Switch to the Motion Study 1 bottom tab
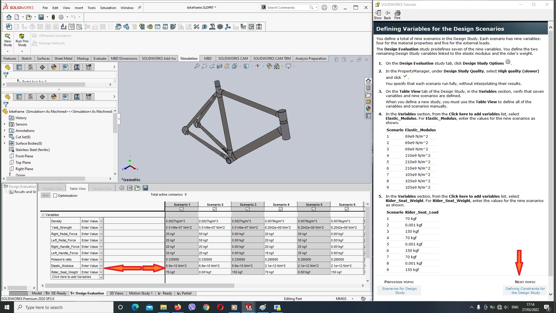Image resolution: width=556 pixels, height=313 pixels. pos(140,293)
